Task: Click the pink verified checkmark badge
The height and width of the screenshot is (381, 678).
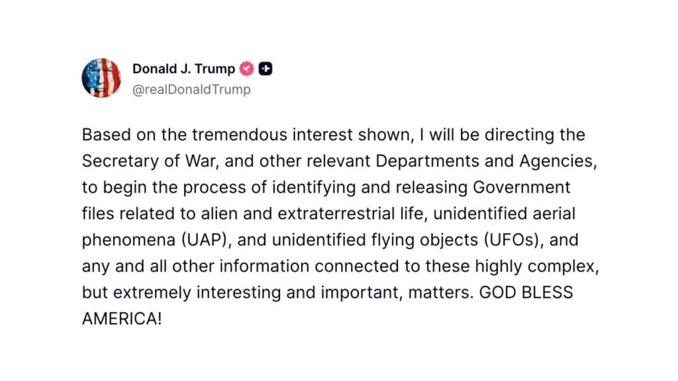Action: click(246, 69)
